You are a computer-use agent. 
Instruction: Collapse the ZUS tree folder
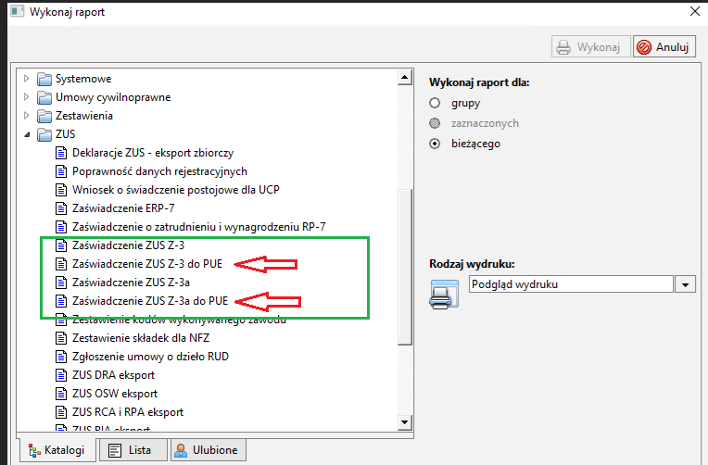tap(27, 134)
